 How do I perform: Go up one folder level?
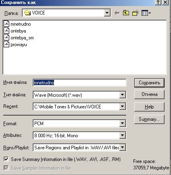click(126, 13)
